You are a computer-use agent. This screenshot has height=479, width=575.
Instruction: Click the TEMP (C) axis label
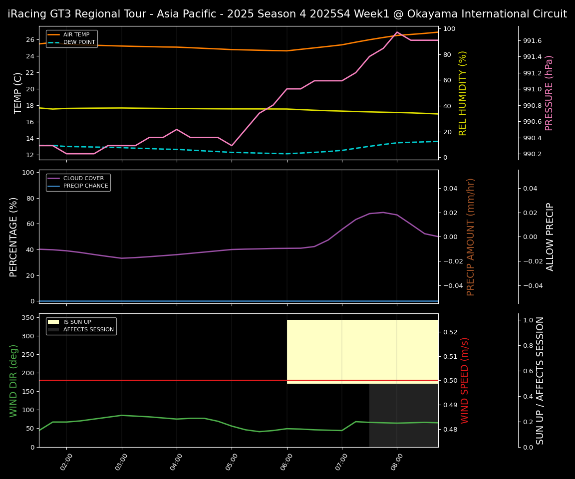tap(18, 93)
